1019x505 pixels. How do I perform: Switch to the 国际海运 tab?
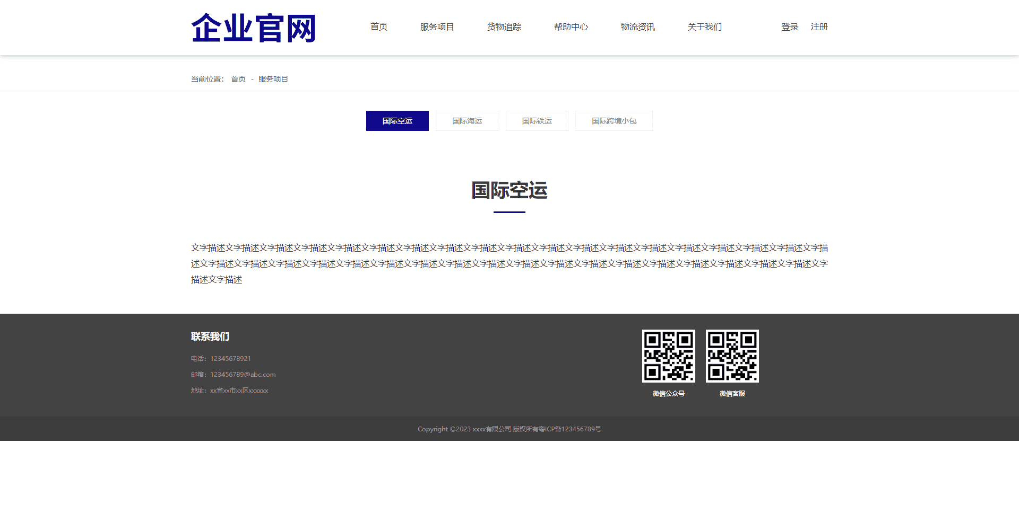(467, 121)
